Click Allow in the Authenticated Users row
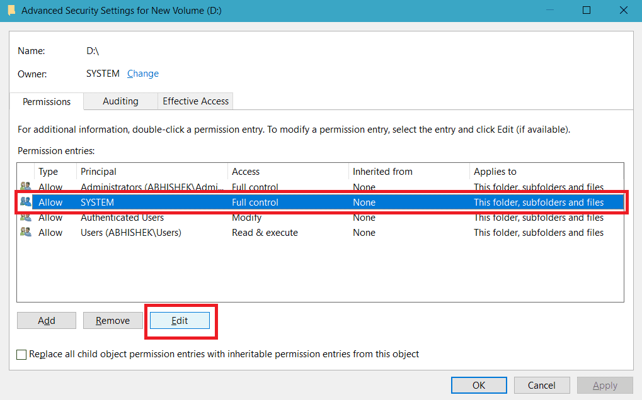Screen dimensions: 642x400 [x=50, y=218]
